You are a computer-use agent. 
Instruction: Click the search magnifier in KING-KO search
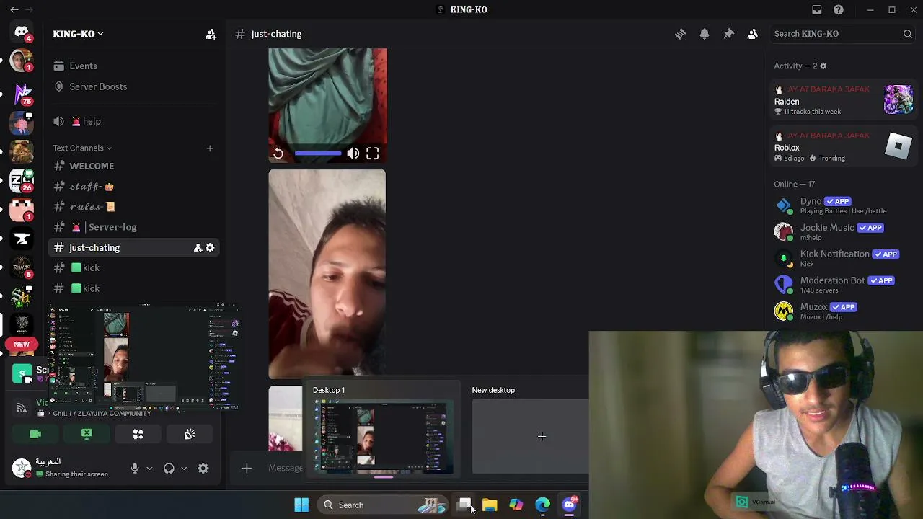(x=908, y=34)
